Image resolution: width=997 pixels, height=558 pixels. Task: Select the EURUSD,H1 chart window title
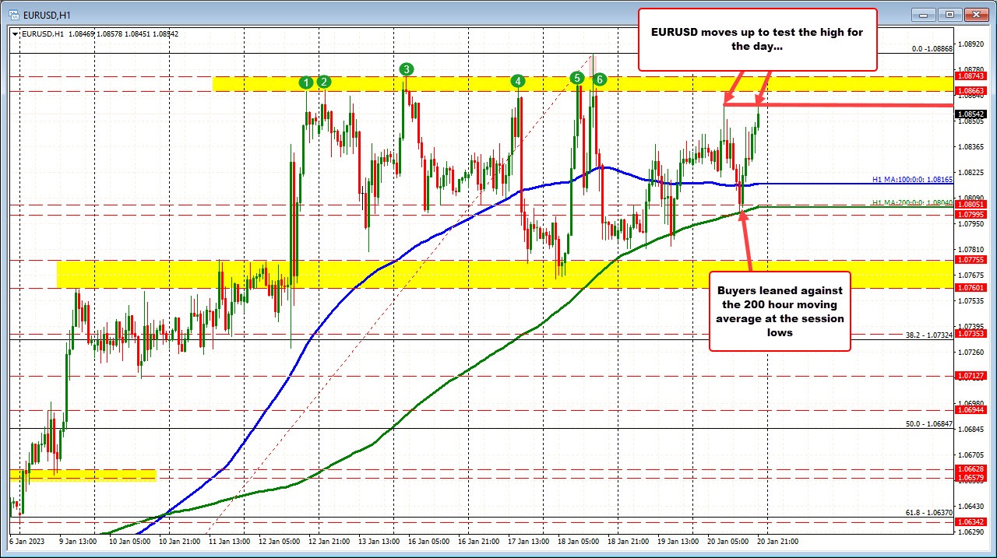tap(47, 14)
